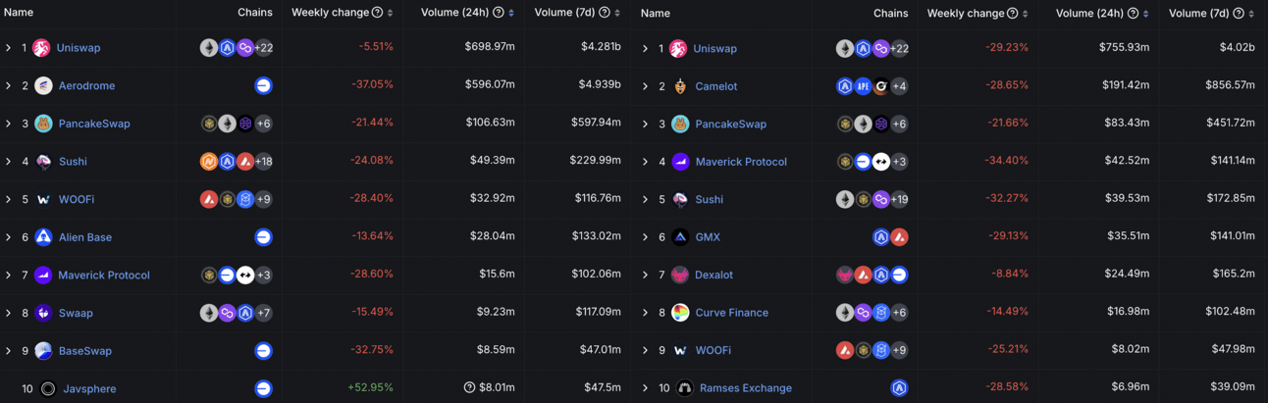
Task: Click the help icon beside Weekly change in left table
Action: [x=377, y=13]
